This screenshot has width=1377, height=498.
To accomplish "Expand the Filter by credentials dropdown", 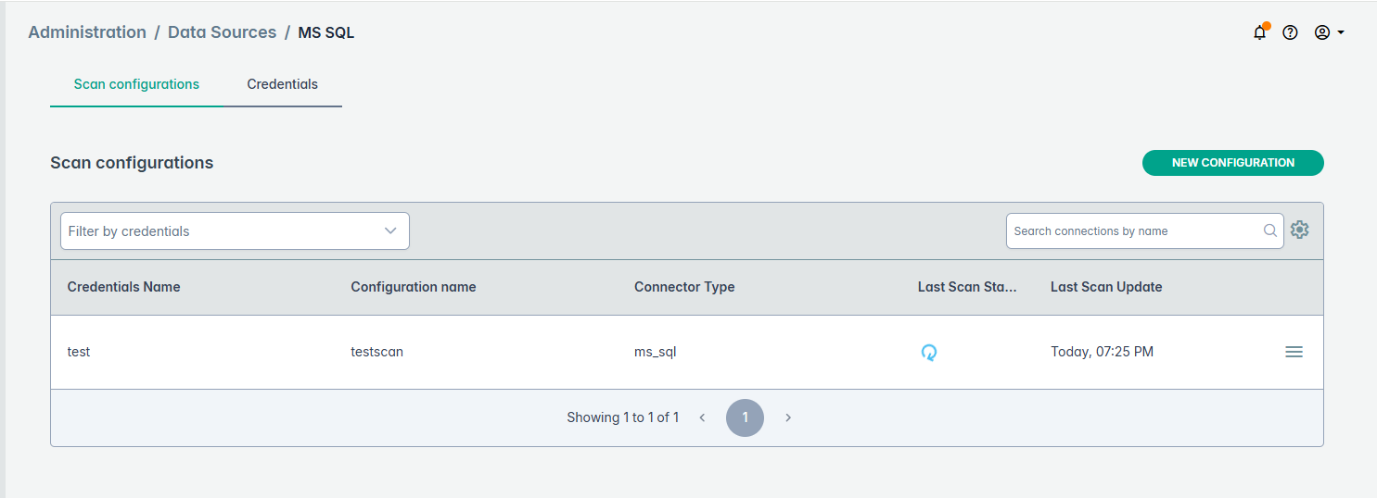I will pos(235,230).
